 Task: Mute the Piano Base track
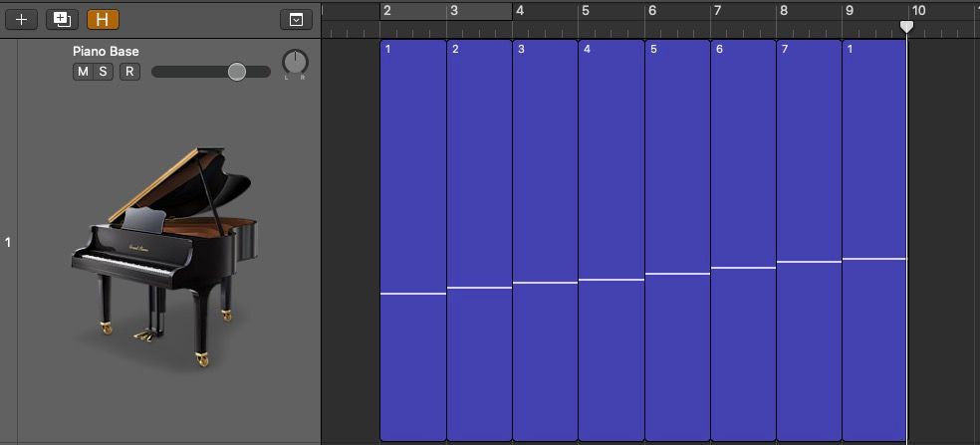tap(83, 72)
